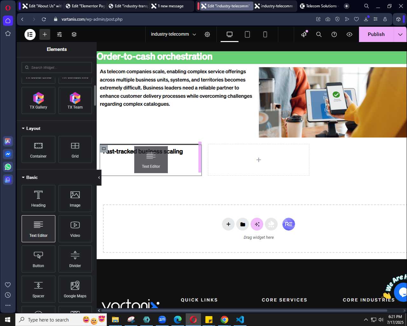Select the TX Gallery widget
This screenshot has height=326, width=407.
38,101
